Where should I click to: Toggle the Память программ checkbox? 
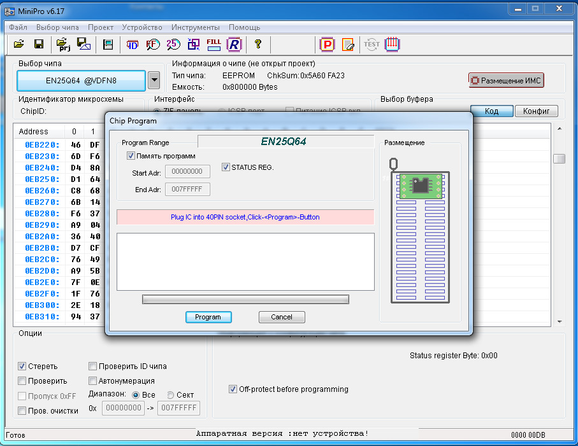(131, 156)
